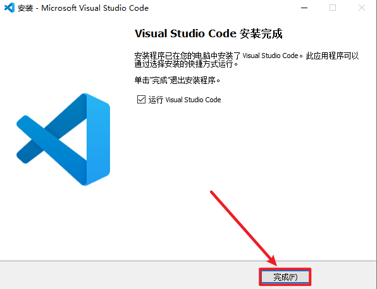
Task: Close the installer window
Action: [362, 8]
